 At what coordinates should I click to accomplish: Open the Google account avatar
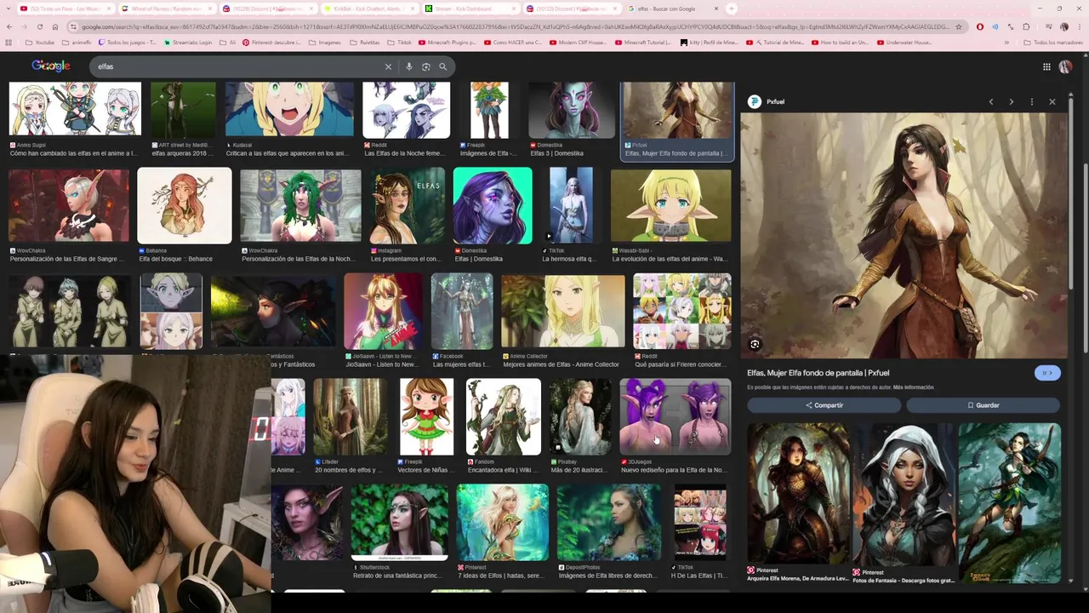[1066, 66]
